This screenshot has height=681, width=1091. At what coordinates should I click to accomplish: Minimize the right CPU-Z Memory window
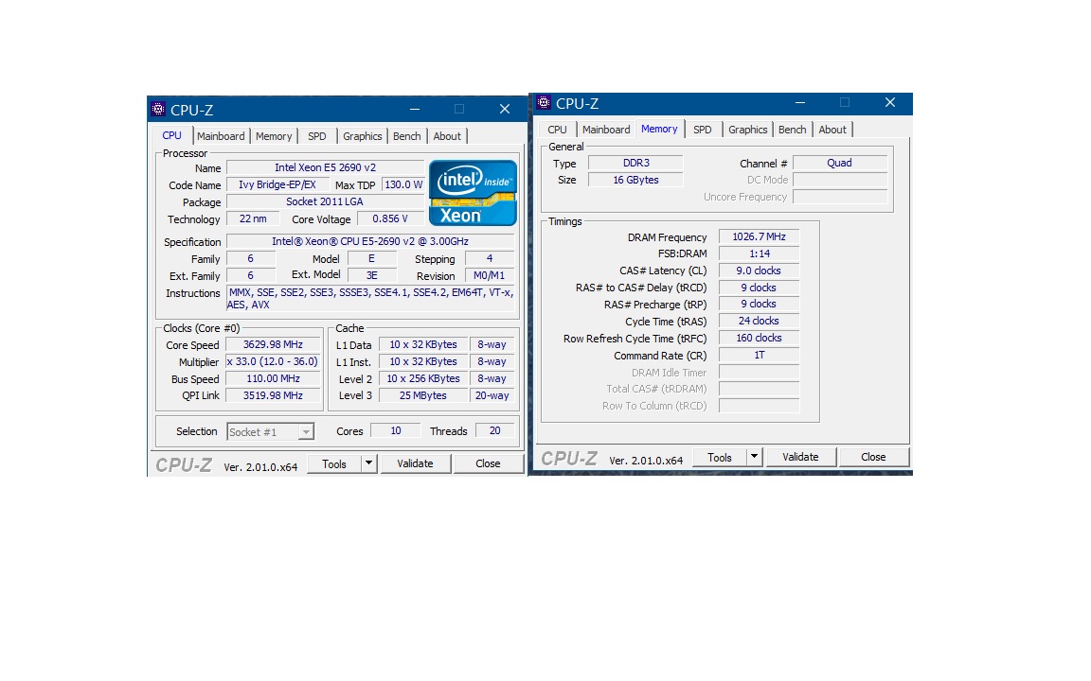800,103
